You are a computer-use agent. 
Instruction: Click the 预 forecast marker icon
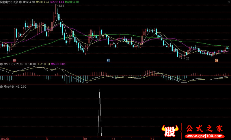(x=216, y=60)
